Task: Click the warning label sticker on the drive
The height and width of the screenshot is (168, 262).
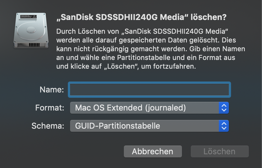Action: pyautogui.click(x=28, y=16)
